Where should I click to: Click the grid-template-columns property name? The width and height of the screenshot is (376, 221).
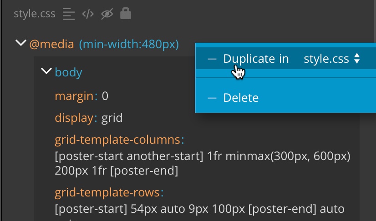click(117, 140)
